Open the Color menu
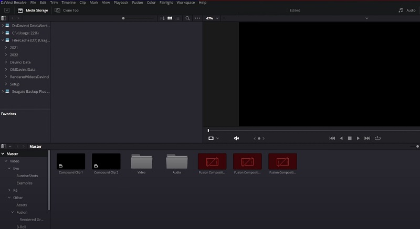 pos(151,3)
